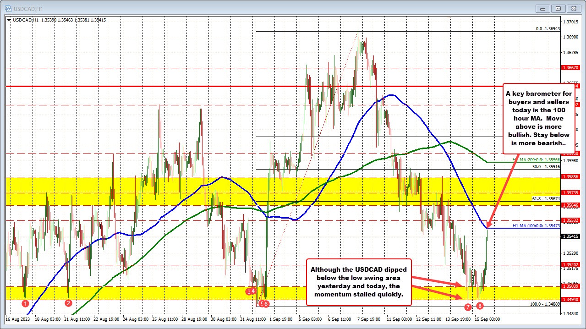Image resolution: width=586 pixels, height=329 pixels.
Task: Click the circled "7" marker near recent lows
Action: (x=468, y=307)
